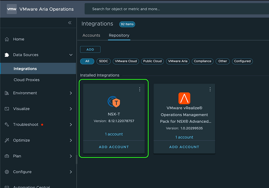Image resolution: width=269 pixels, height=188 pixels.
Task: Click the VMware vRealize Operations Management Pack title
Action: coord(185,115)
